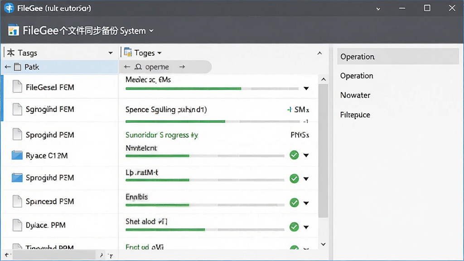Screen dimensions: 464x261
Task: Click the Enalbis task label
Action: [x=136, y=197]
